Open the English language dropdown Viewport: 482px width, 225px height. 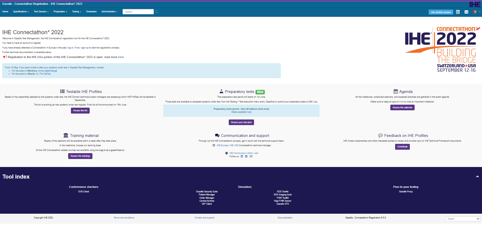(463, 219)
